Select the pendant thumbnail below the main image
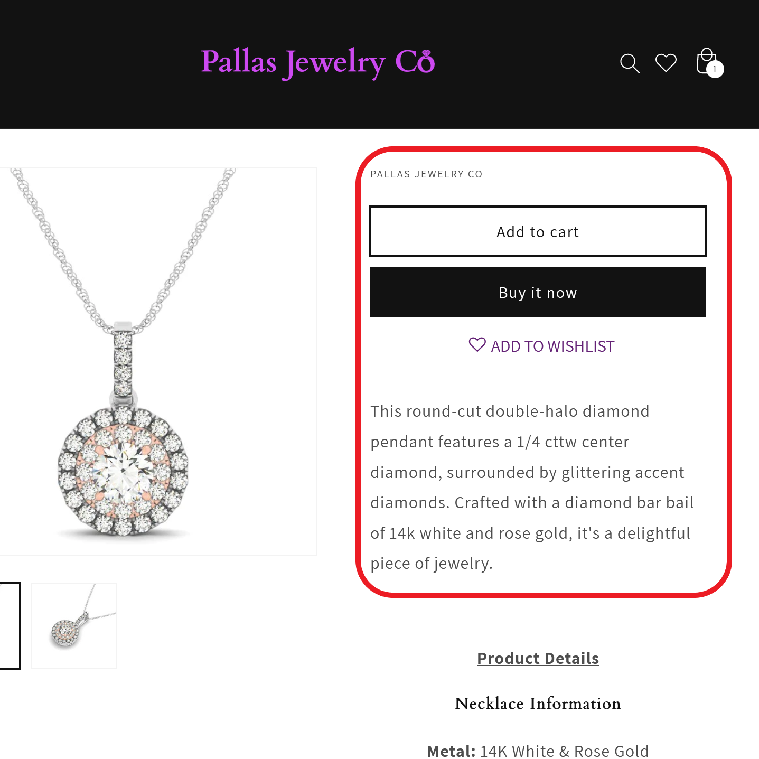Viewport: 759px width, 759px height. [73, 625]
